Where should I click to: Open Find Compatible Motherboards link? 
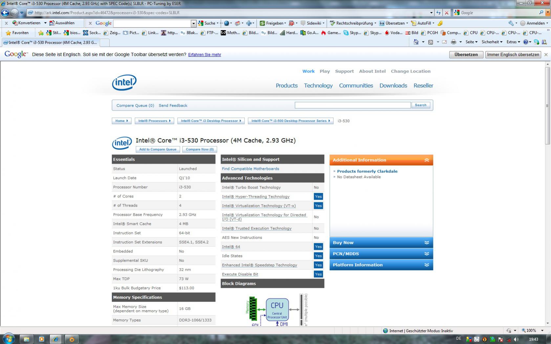[x=250, y=169]
